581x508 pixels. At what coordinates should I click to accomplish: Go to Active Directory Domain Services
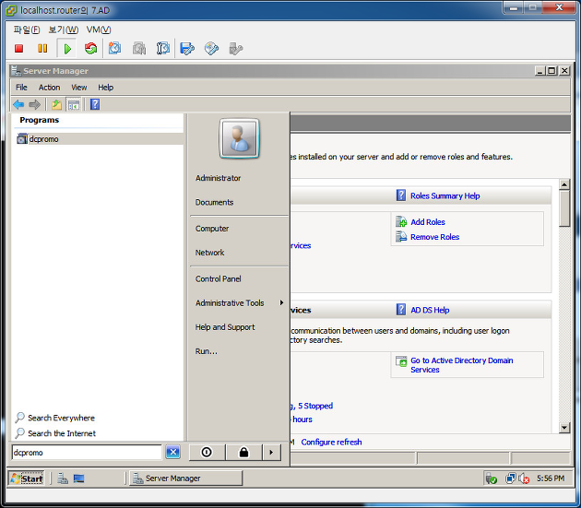[x=462, y=365]
